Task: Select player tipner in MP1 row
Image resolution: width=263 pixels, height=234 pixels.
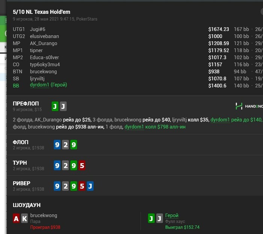Action: point(36,50)
